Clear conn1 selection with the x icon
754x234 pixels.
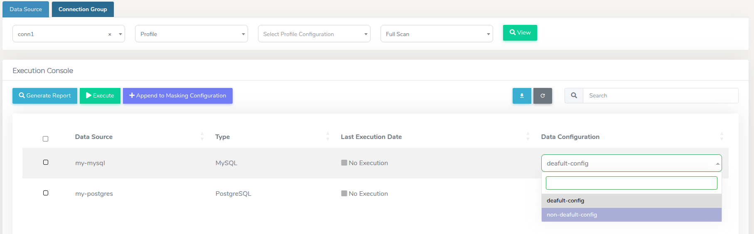pyautogui.click(x=110, y=34)
